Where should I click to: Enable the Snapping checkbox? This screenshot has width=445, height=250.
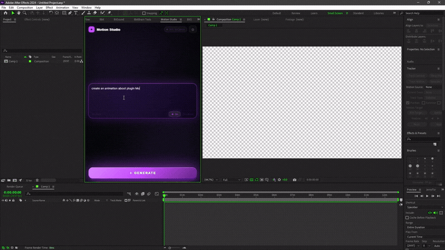click(144, 13)
